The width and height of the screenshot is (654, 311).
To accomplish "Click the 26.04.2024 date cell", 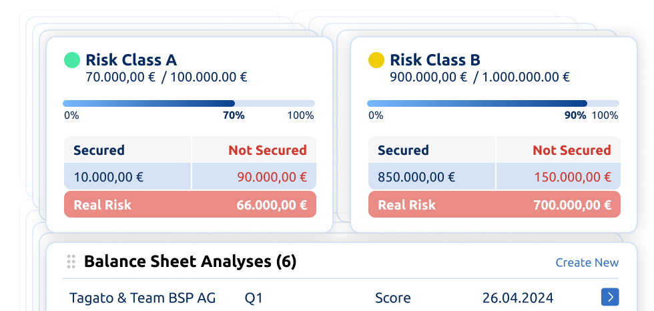I will pyautogui.click(x=517, y=298).
